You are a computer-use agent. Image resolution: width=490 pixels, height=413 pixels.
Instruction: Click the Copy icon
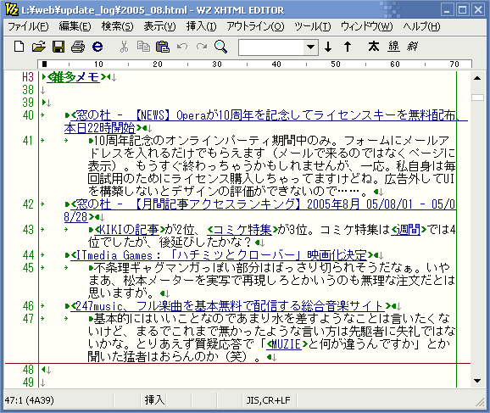click(x=143, y=47)
